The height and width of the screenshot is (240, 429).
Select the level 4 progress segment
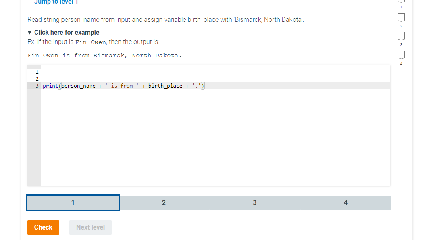(346, 202)
